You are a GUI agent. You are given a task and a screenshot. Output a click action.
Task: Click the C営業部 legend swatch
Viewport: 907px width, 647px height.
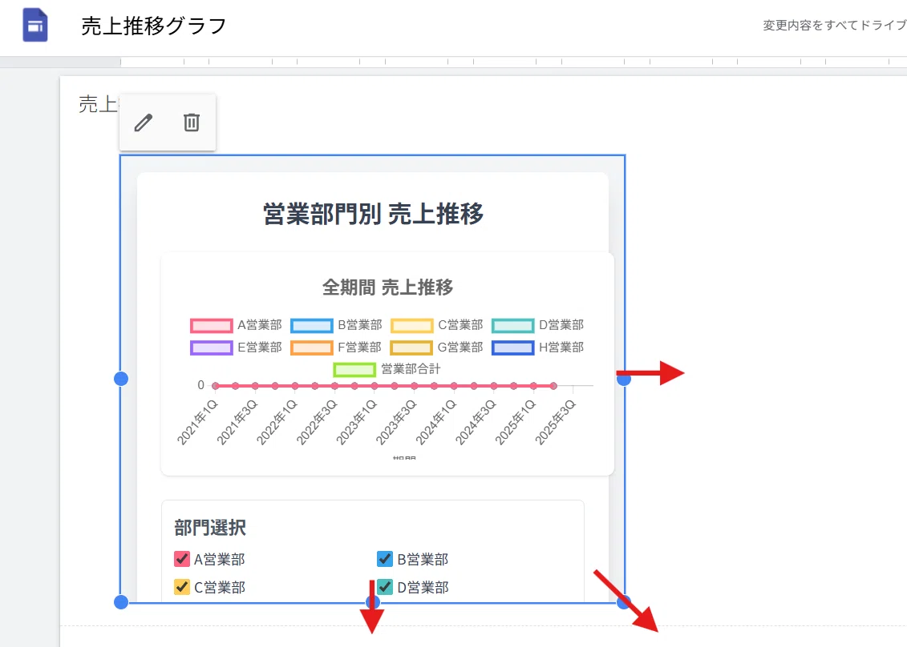point(412,325)
